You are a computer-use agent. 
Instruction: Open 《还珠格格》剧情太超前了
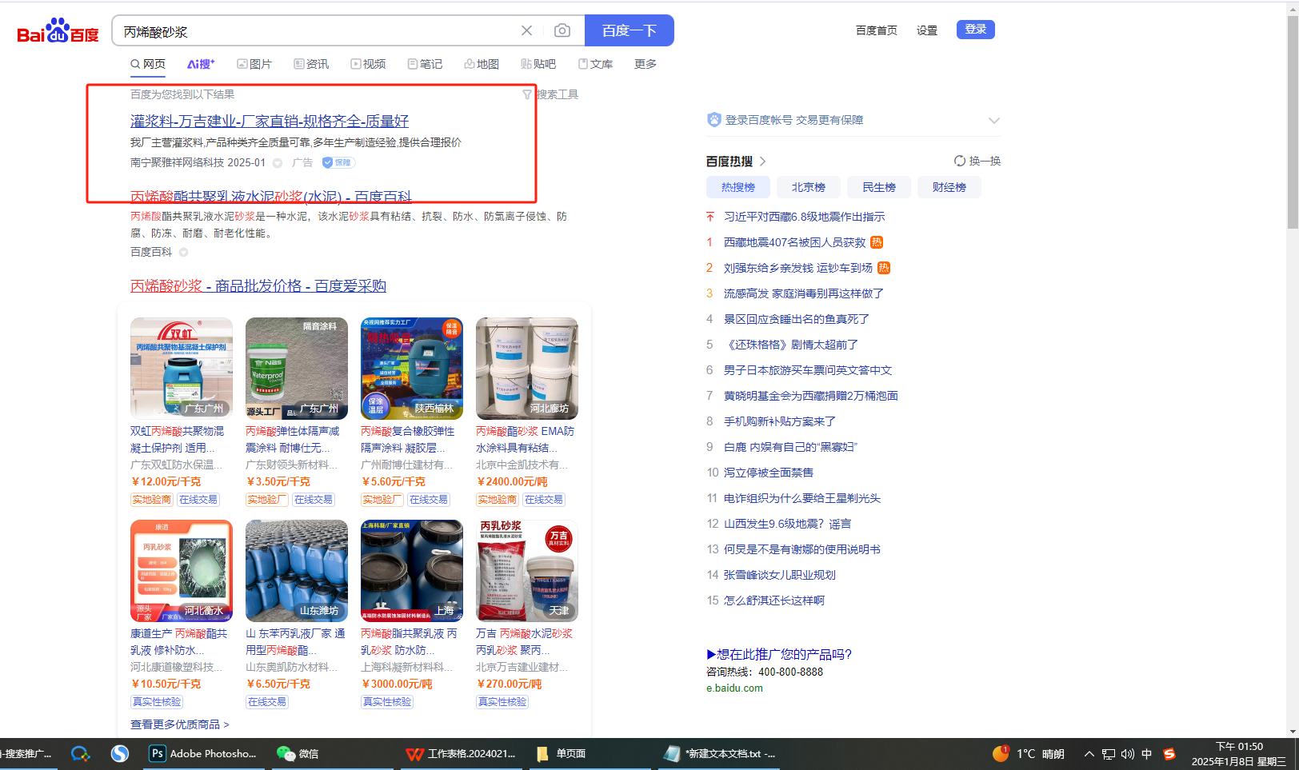[791, 345]
